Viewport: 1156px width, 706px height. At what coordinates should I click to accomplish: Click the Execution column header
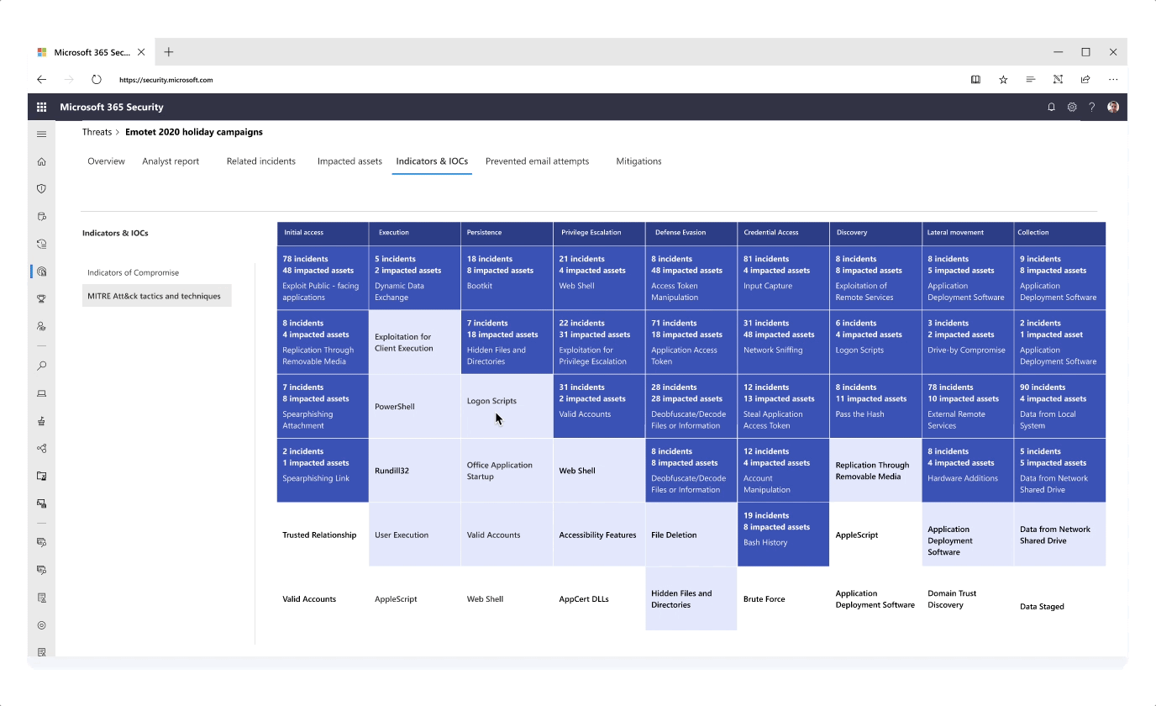point(415,233)
